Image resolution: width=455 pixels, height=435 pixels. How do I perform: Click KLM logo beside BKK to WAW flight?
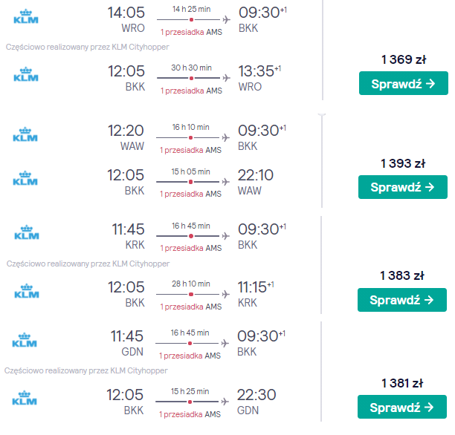(25, 178)
